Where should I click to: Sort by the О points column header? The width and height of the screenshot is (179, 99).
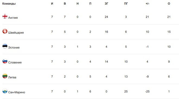click(169, 4)
